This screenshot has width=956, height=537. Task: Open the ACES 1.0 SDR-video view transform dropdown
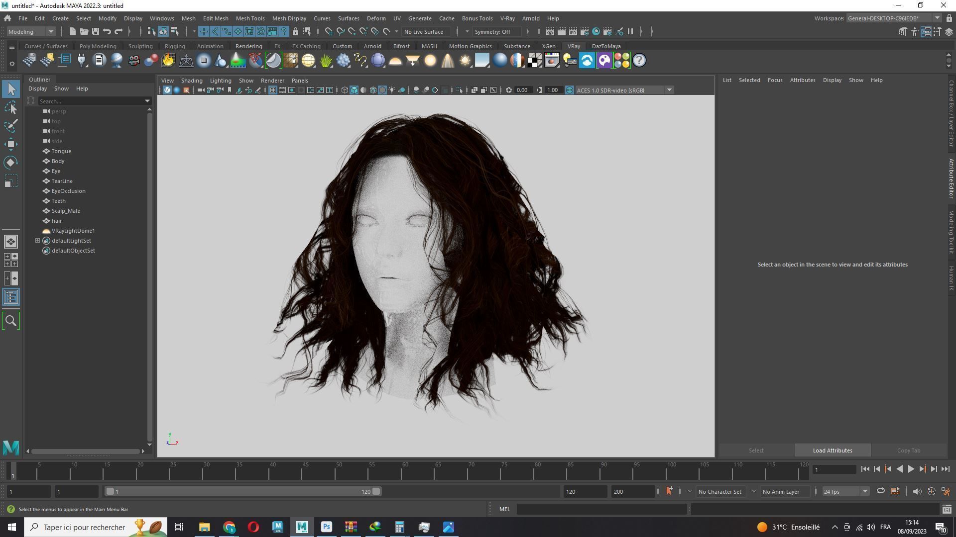[625, 90]
